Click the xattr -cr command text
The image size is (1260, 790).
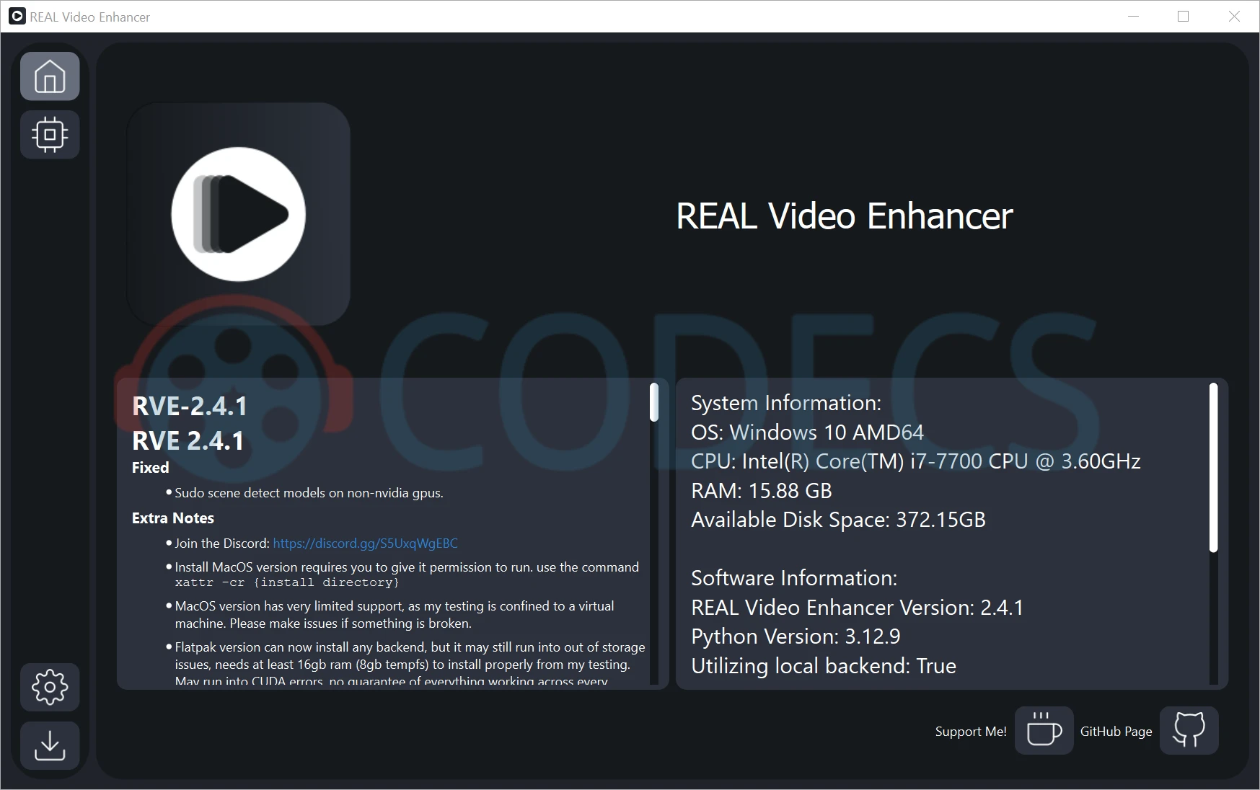pyautogui.click(x=287, y=582)
